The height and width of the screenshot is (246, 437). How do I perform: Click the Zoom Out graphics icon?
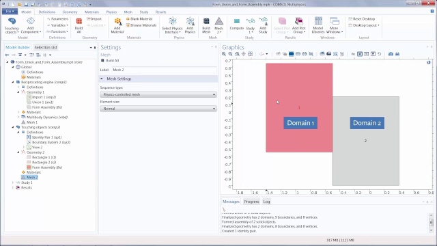pos(230,54)
